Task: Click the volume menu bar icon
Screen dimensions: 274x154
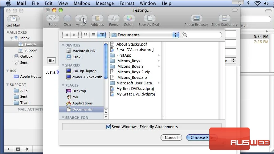Action: coord(266,3)
